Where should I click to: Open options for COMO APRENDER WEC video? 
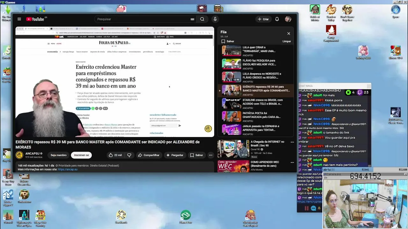(x=292, y=163)
